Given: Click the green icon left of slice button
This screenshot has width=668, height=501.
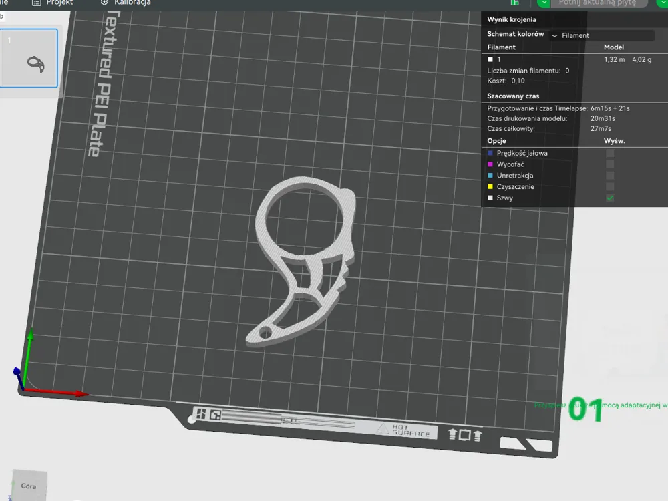Looking at the screenshot, I should tap(514, 3).
